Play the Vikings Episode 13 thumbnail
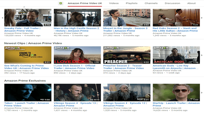This screenshot has height=114, width=204. (77, 92)
